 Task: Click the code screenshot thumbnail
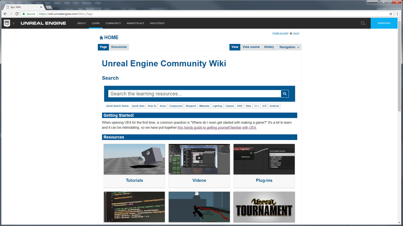tap(134, 207)
